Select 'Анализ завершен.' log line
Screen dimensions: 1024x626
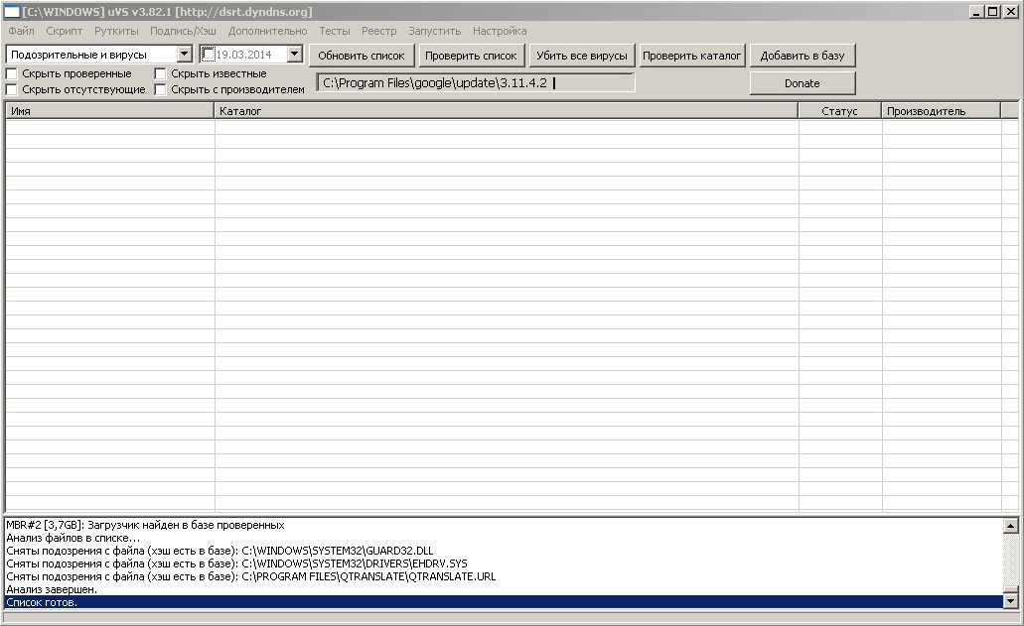[504, 589]
